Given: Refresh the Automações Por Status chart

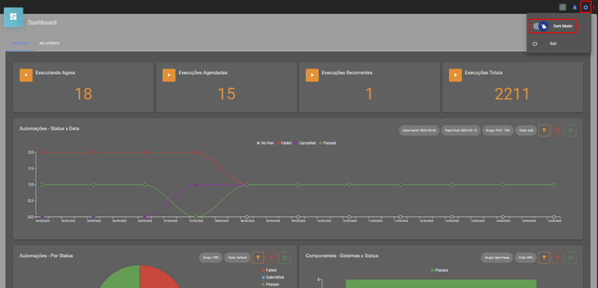Looking at the screenshot, I should click(285, 258).
